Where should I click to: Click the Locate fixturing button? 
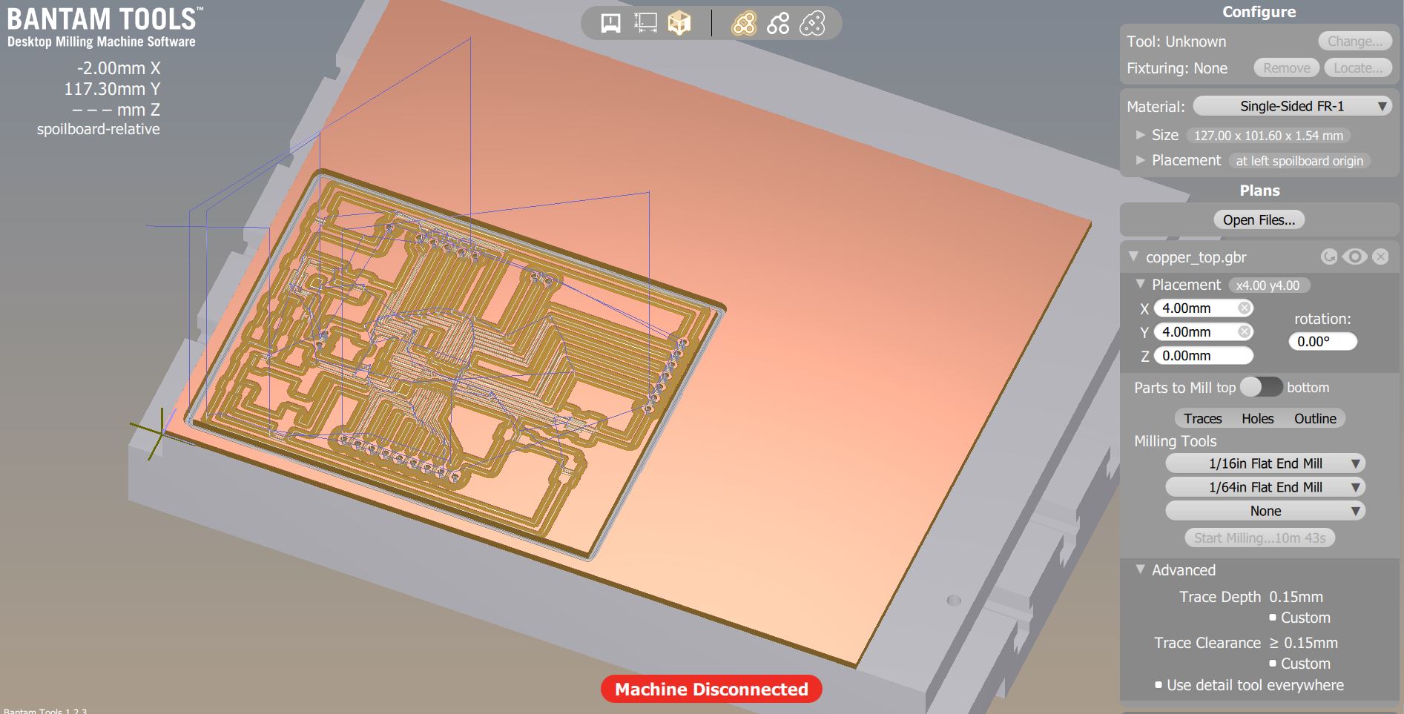tap(1358, 68)
